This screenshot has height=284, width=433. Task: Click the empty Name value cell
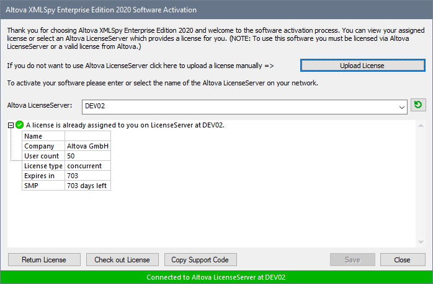pos(87,136)
